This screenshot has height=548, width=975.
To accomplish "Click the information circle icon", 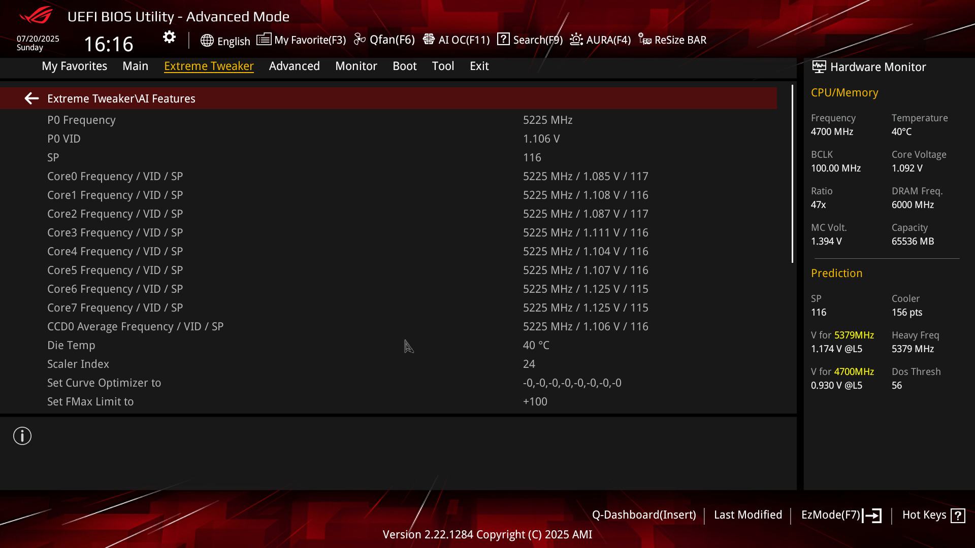I will point(22,436).
